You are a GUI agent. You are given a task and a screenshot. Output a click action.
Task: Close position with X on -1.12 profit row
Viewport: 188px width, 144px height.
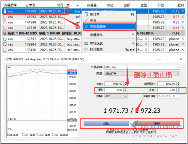(183, 11)
